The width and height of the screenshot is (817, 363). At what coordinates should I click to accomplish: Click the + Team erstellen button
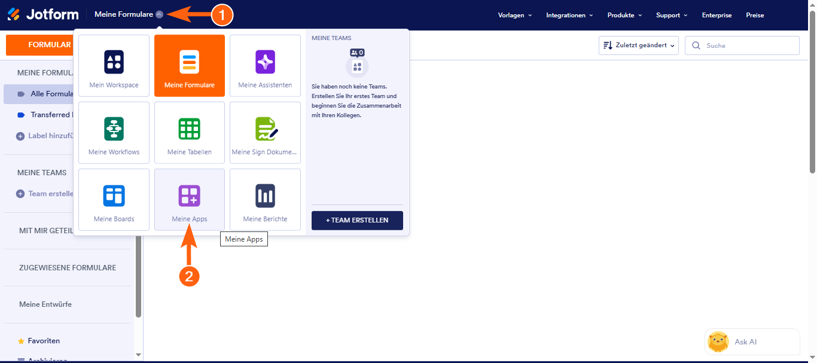pos(357,220)
